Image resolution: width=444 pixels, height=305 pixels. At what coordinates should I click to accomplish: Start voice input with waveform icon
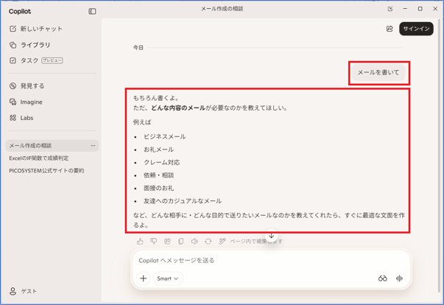399,278
